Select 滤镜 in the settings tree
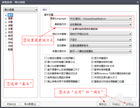The image size is (140, 108). (x=10, y=25)
